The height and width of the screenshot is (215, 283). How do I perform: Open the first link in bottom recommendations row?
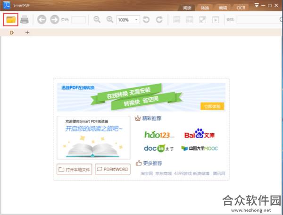(x=147, y=173)
